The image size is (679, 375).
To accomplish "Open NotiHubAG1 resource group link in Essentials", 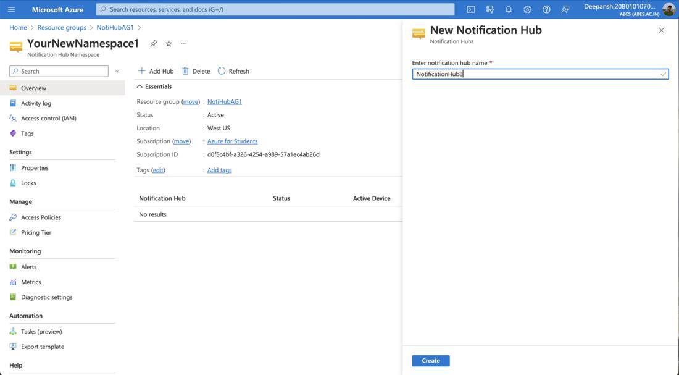I will point(225,101).
